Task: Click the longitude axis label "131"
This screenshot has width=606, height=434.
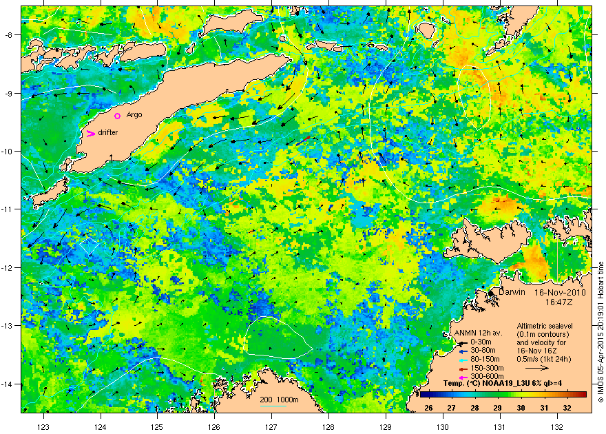Action: (x=500, y=426)
